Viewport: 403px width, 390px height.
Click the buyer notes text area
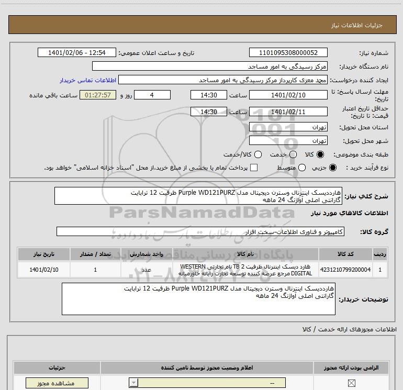198,299
